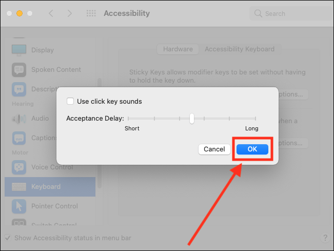
Task: Go forward with the right chevron
Action: pos(69,13)
